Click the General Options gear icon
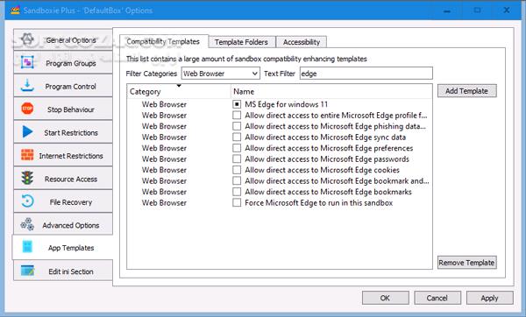The width and height of the screenshot is (526, 317). point(27,40)
